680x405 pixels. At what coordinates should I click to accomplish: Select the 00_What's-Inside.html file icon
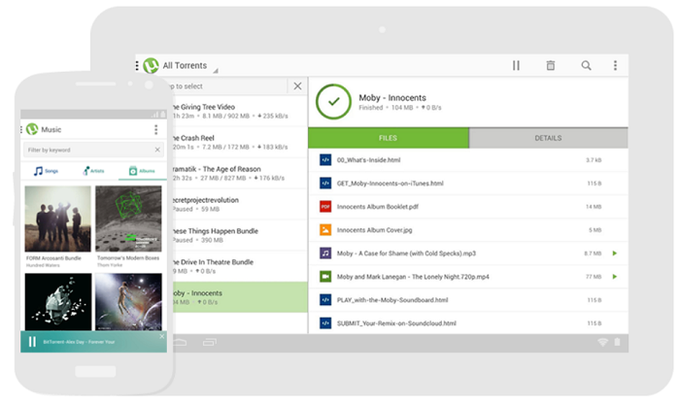point(325,160)
